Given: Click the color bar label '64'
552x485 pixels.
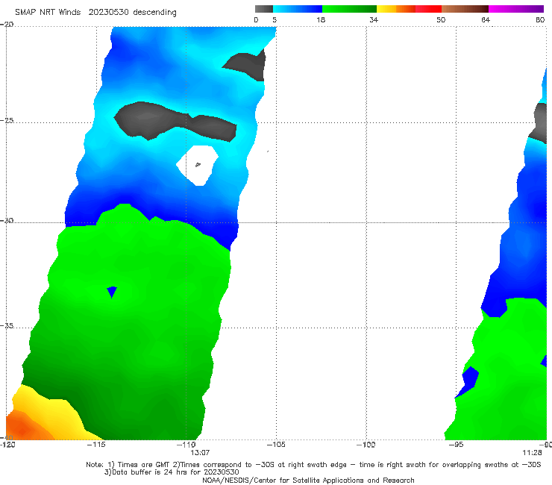Looking at the screenshot, I should click(x=486, y=19).
